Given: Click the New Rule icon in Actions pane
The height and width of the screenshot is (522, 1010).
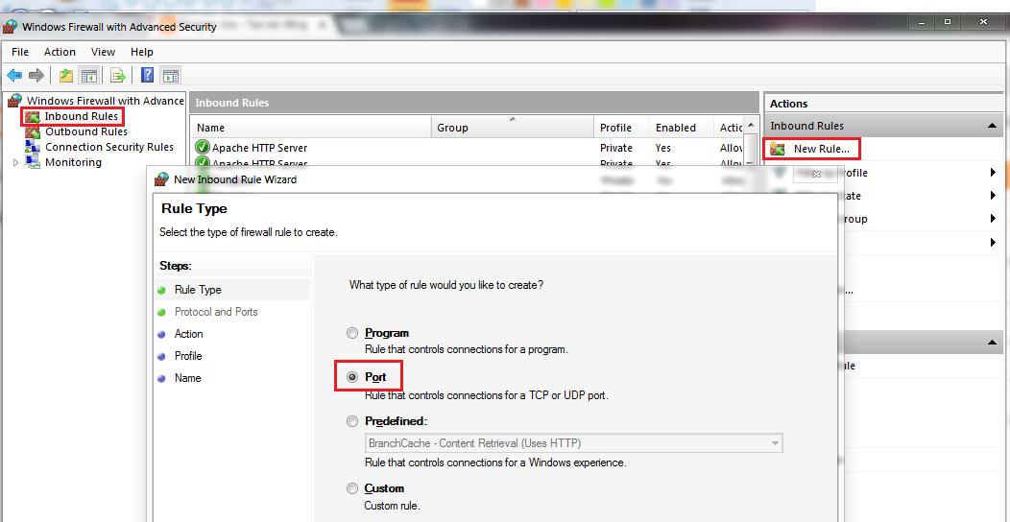Looking at the screenshot, I should [778, 149].
